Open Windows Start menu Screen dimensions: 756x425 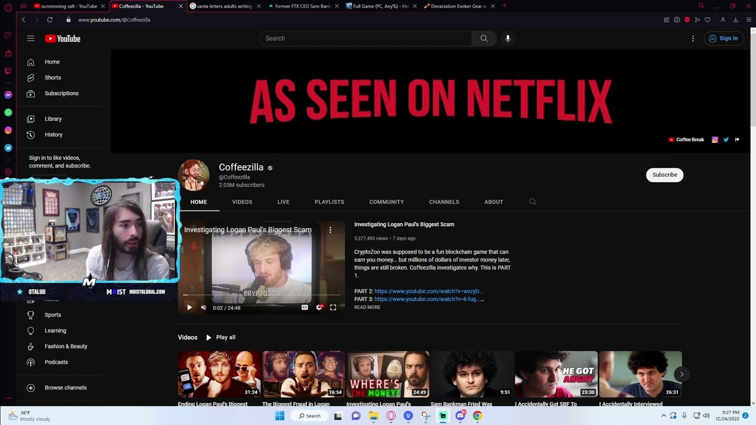(279, 416)
